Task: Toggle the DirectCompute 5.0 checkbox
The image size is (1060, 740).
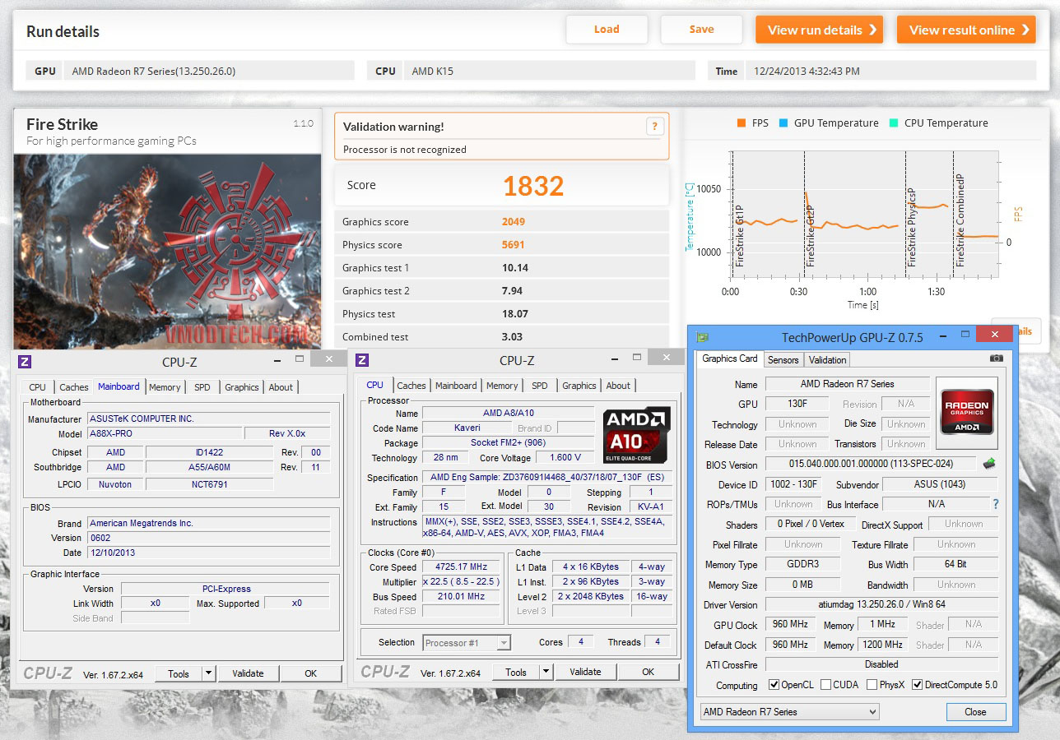Action: pyautogui.click(x=917, y=685)
